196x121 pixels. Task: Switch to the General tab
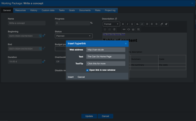7,10
